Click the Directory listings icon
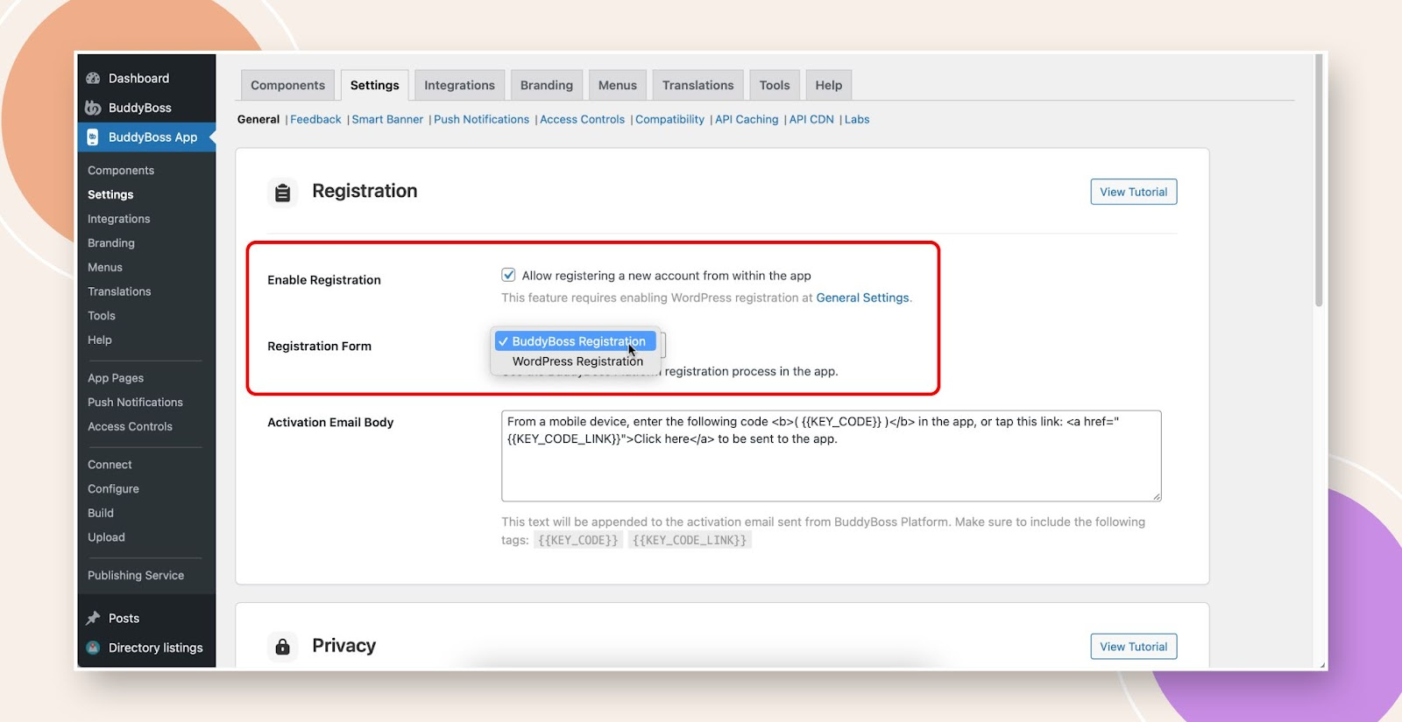 (x=93, y=648)
